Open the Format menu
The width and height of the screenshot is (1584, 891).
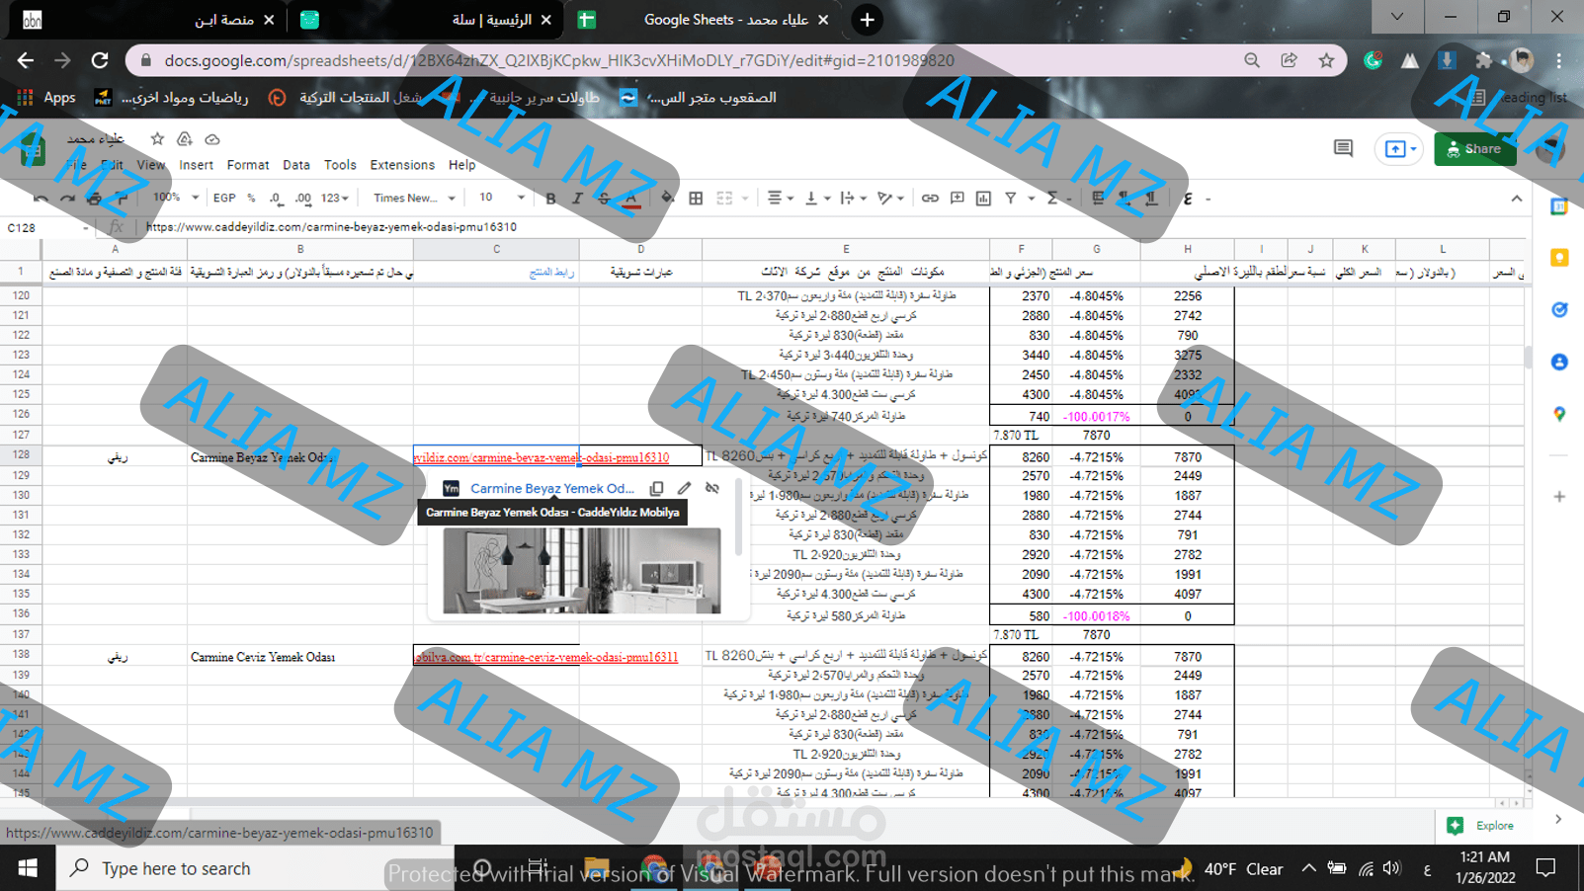coord(247,165)
